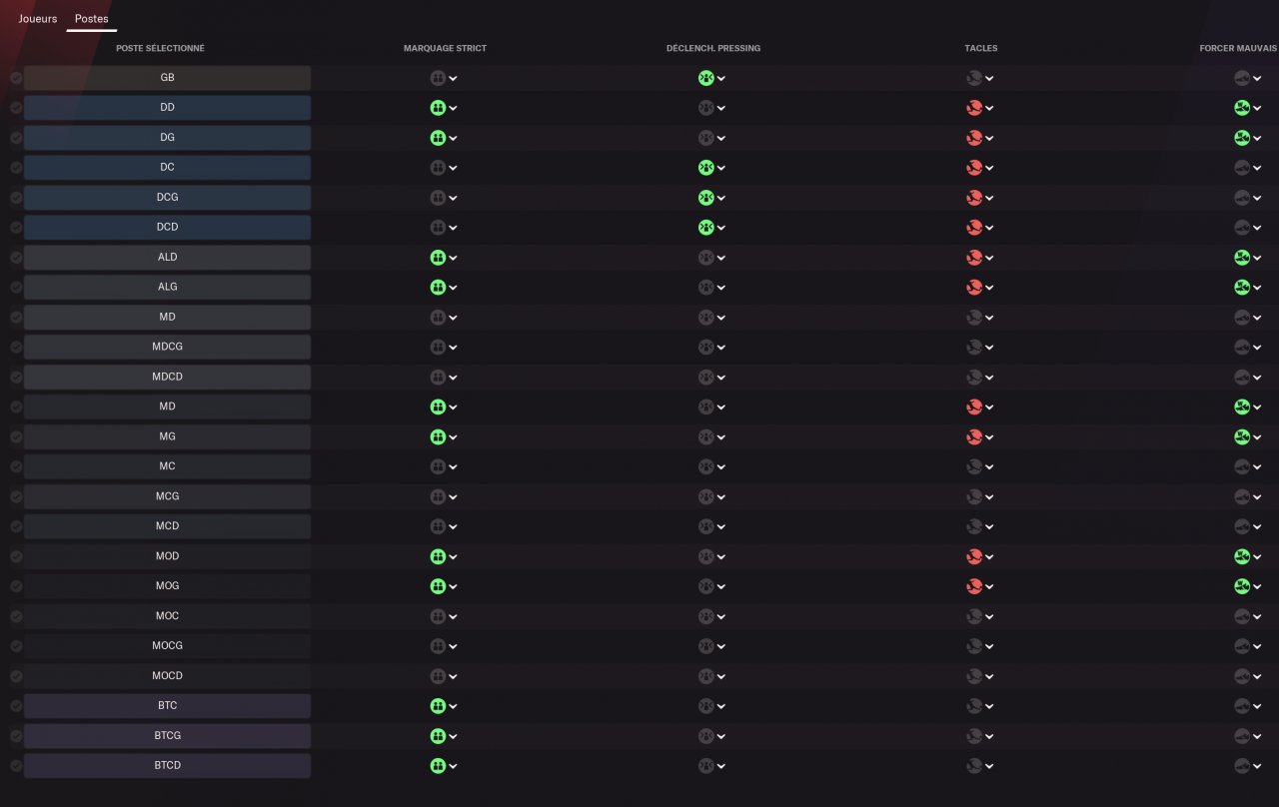Expand the Marquage Strict dropdown arrow for DC
The width and height of the screenshot is (1279, 807).
tap(454, 168)
